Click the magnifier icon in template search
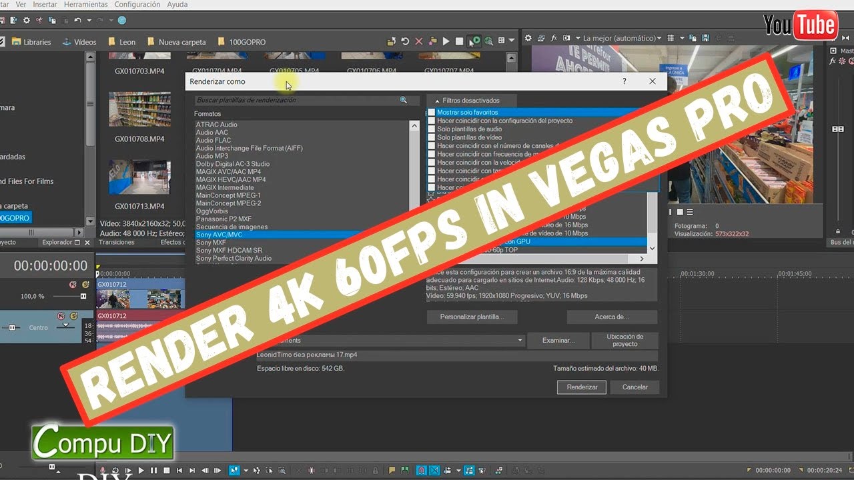Viewport: 854px width, 480px height. 404,100
